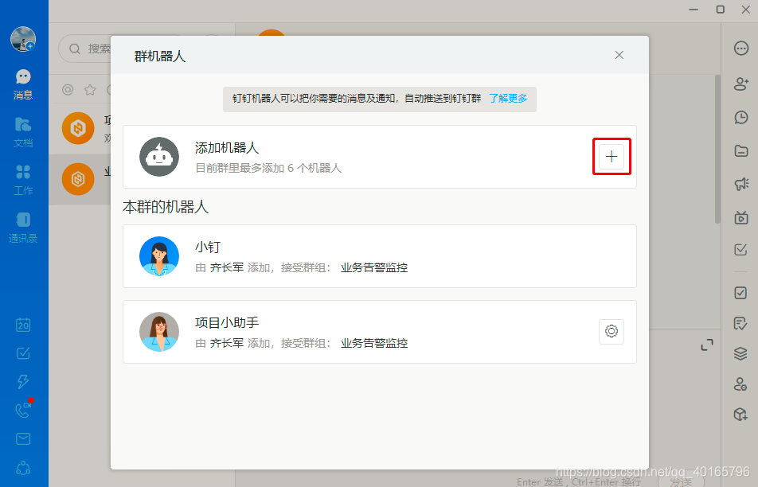The height and width of the screenshot is (487, 758).
Task: Open 文档 tab in left sidebar
Action: click(23, 132)
